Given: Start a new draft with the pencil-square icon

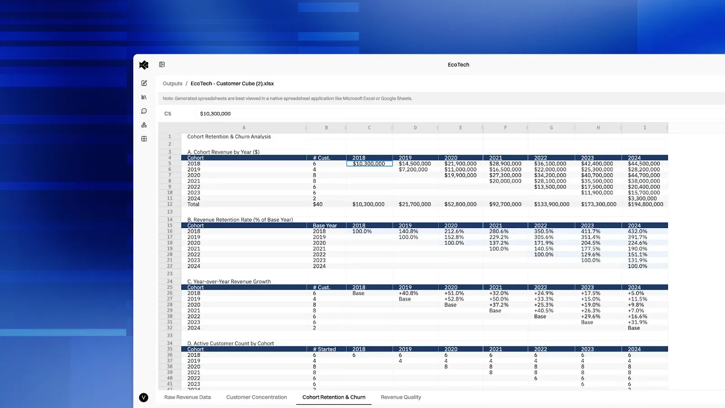Looking at the screenshot, I should 144,83.
